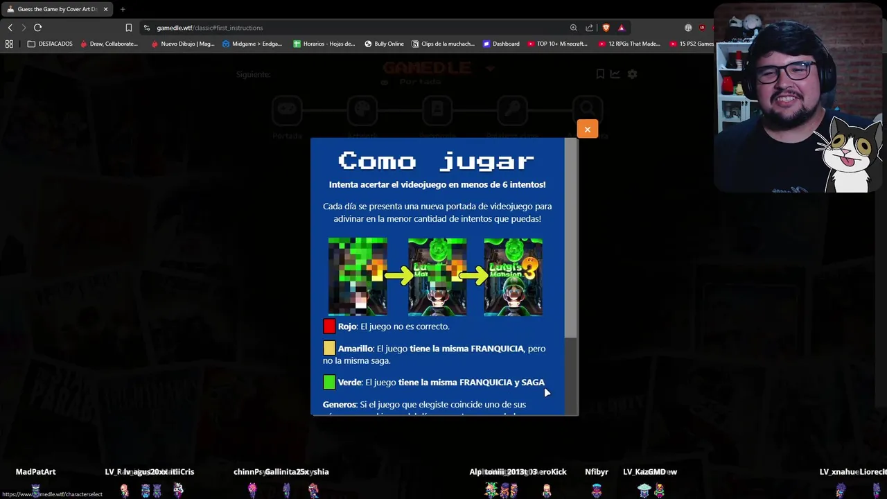
Task: Click the dimmed Siguiente label
Action: click(254, 74)
